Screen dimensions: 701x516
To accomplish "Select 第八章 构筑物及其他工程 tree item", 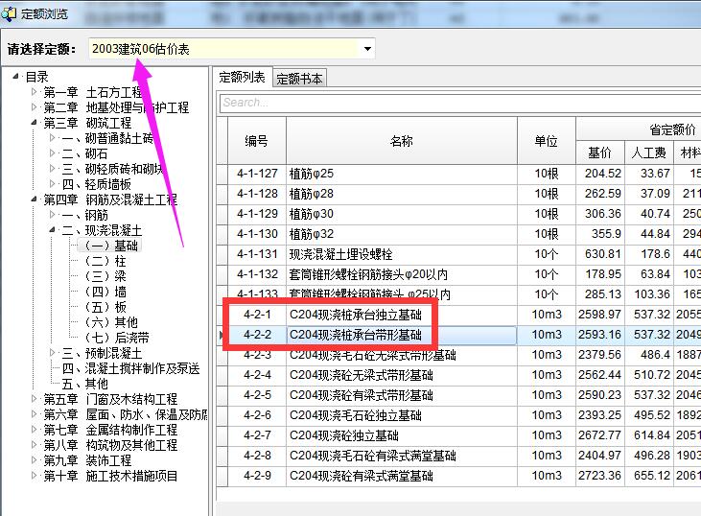I will coord(110,445).
